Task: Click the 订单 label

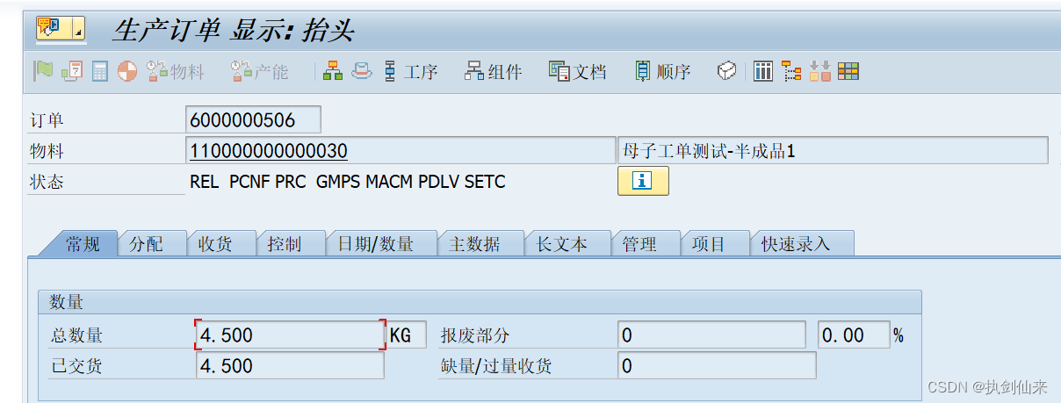Action: click(47, 120)
